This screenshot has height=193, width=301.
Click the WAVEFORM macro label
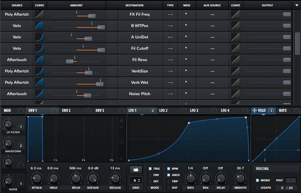tap(13, 151)
